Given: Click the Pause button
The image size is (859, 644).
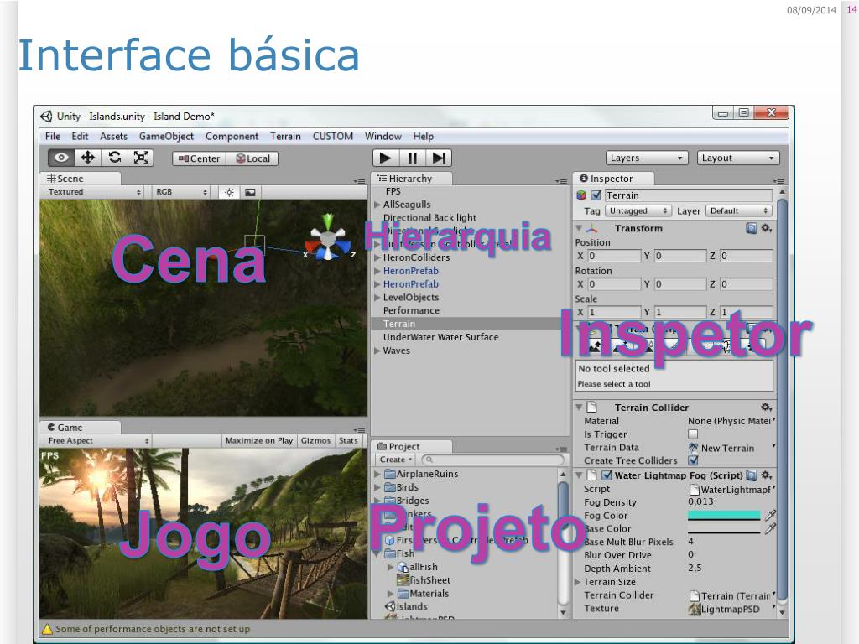Looking at the screenshot, I should click(x=413, y=158).
